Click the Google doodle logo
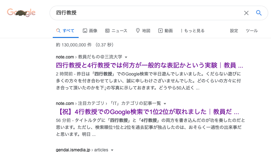Image resolution: width=271 pixels, height=152 pixels. 21,12
